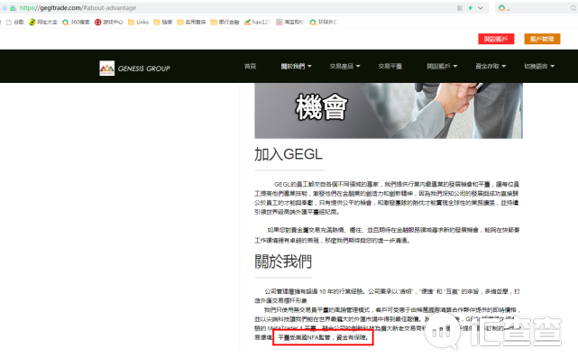Expand the 關於我們 navigation dropdown
The height and width of the screenshot is (358, 578).
coord(297,67)
